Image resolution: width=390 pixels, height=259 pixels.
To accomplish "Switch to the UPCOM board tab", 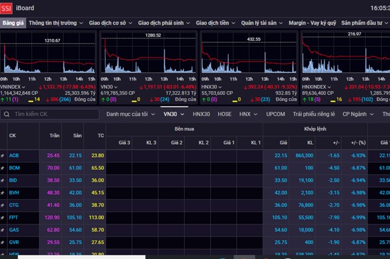I will (x=276, y=114).
